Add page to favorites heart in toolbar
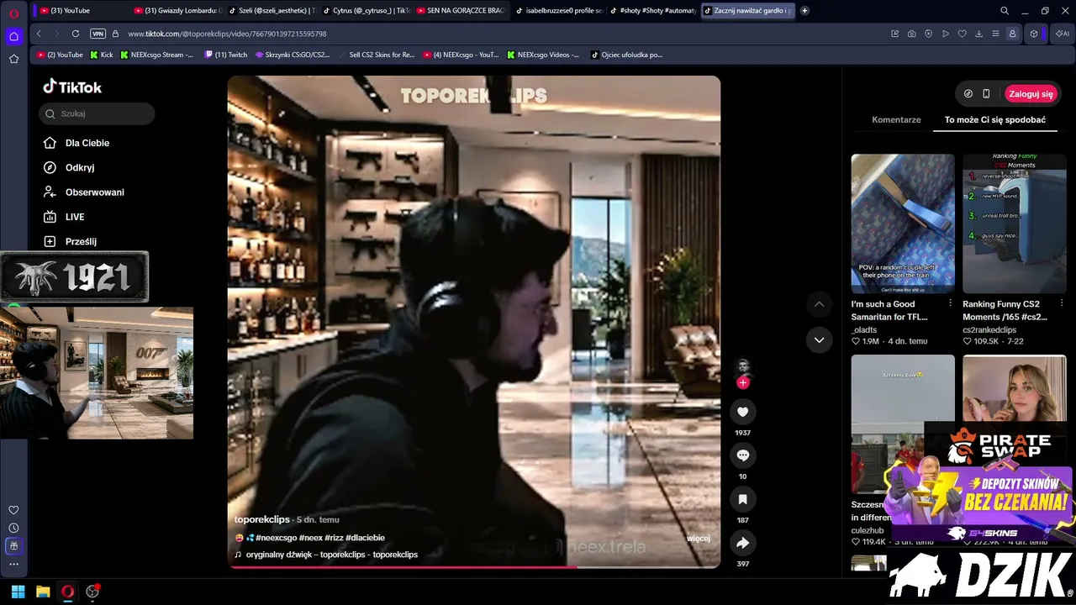Image resolution: width=1076 pixels, height=605 pixels. point(962,34)
